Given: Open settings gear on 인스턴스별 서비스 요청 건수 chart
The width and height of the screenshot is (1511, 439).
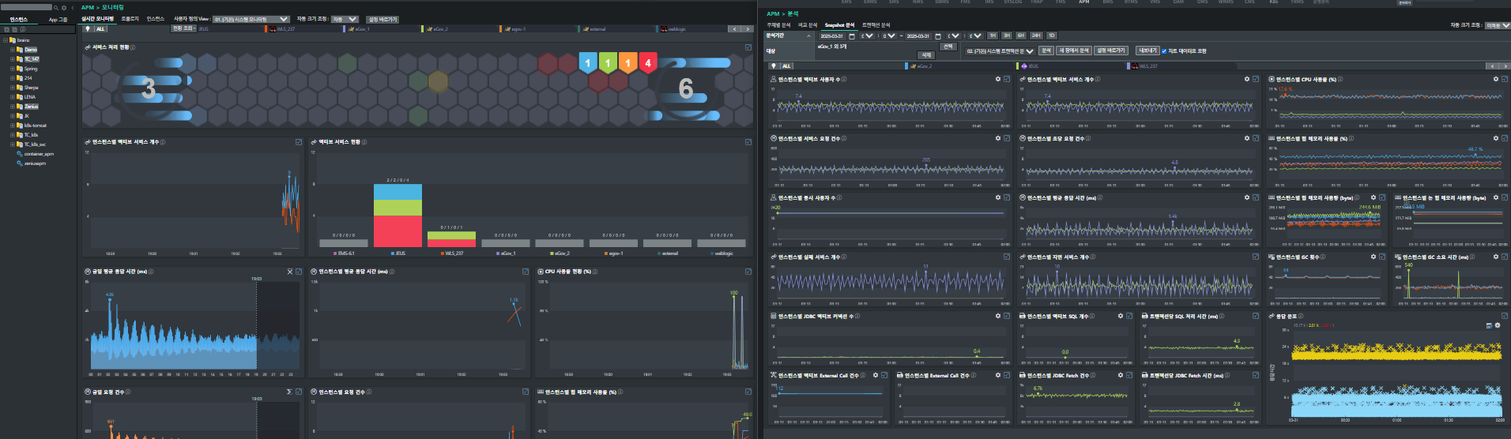Looking at the screenshot, I should pyautogui.click(x=998, y=138).
